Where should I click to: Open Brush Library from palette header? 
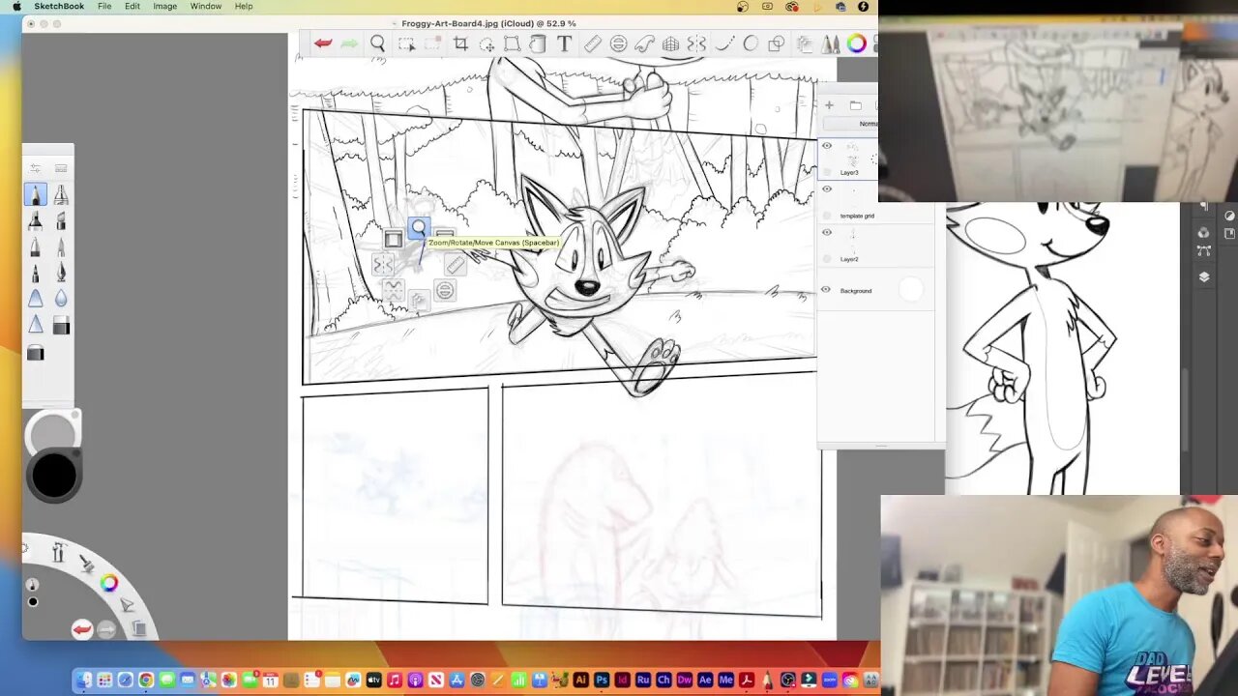61,168
